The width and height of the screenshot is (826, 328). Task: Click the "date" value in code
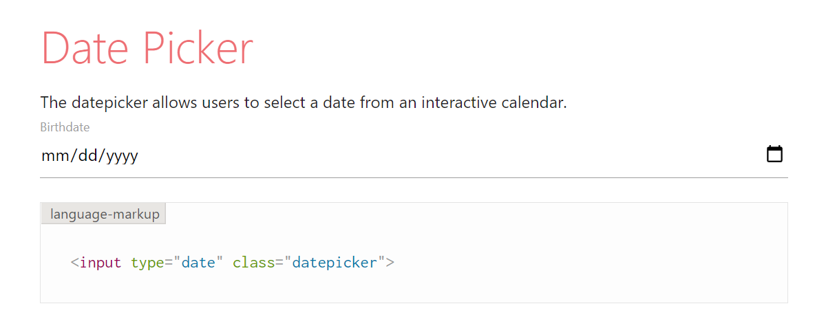(198, 262)
